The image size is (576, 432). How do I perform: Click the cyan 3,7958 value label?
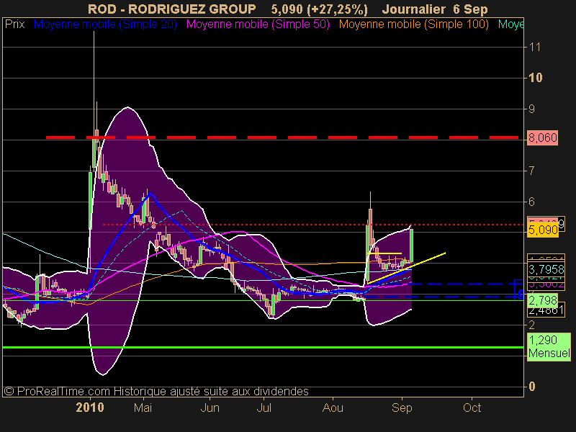click(x=546, y=269)
